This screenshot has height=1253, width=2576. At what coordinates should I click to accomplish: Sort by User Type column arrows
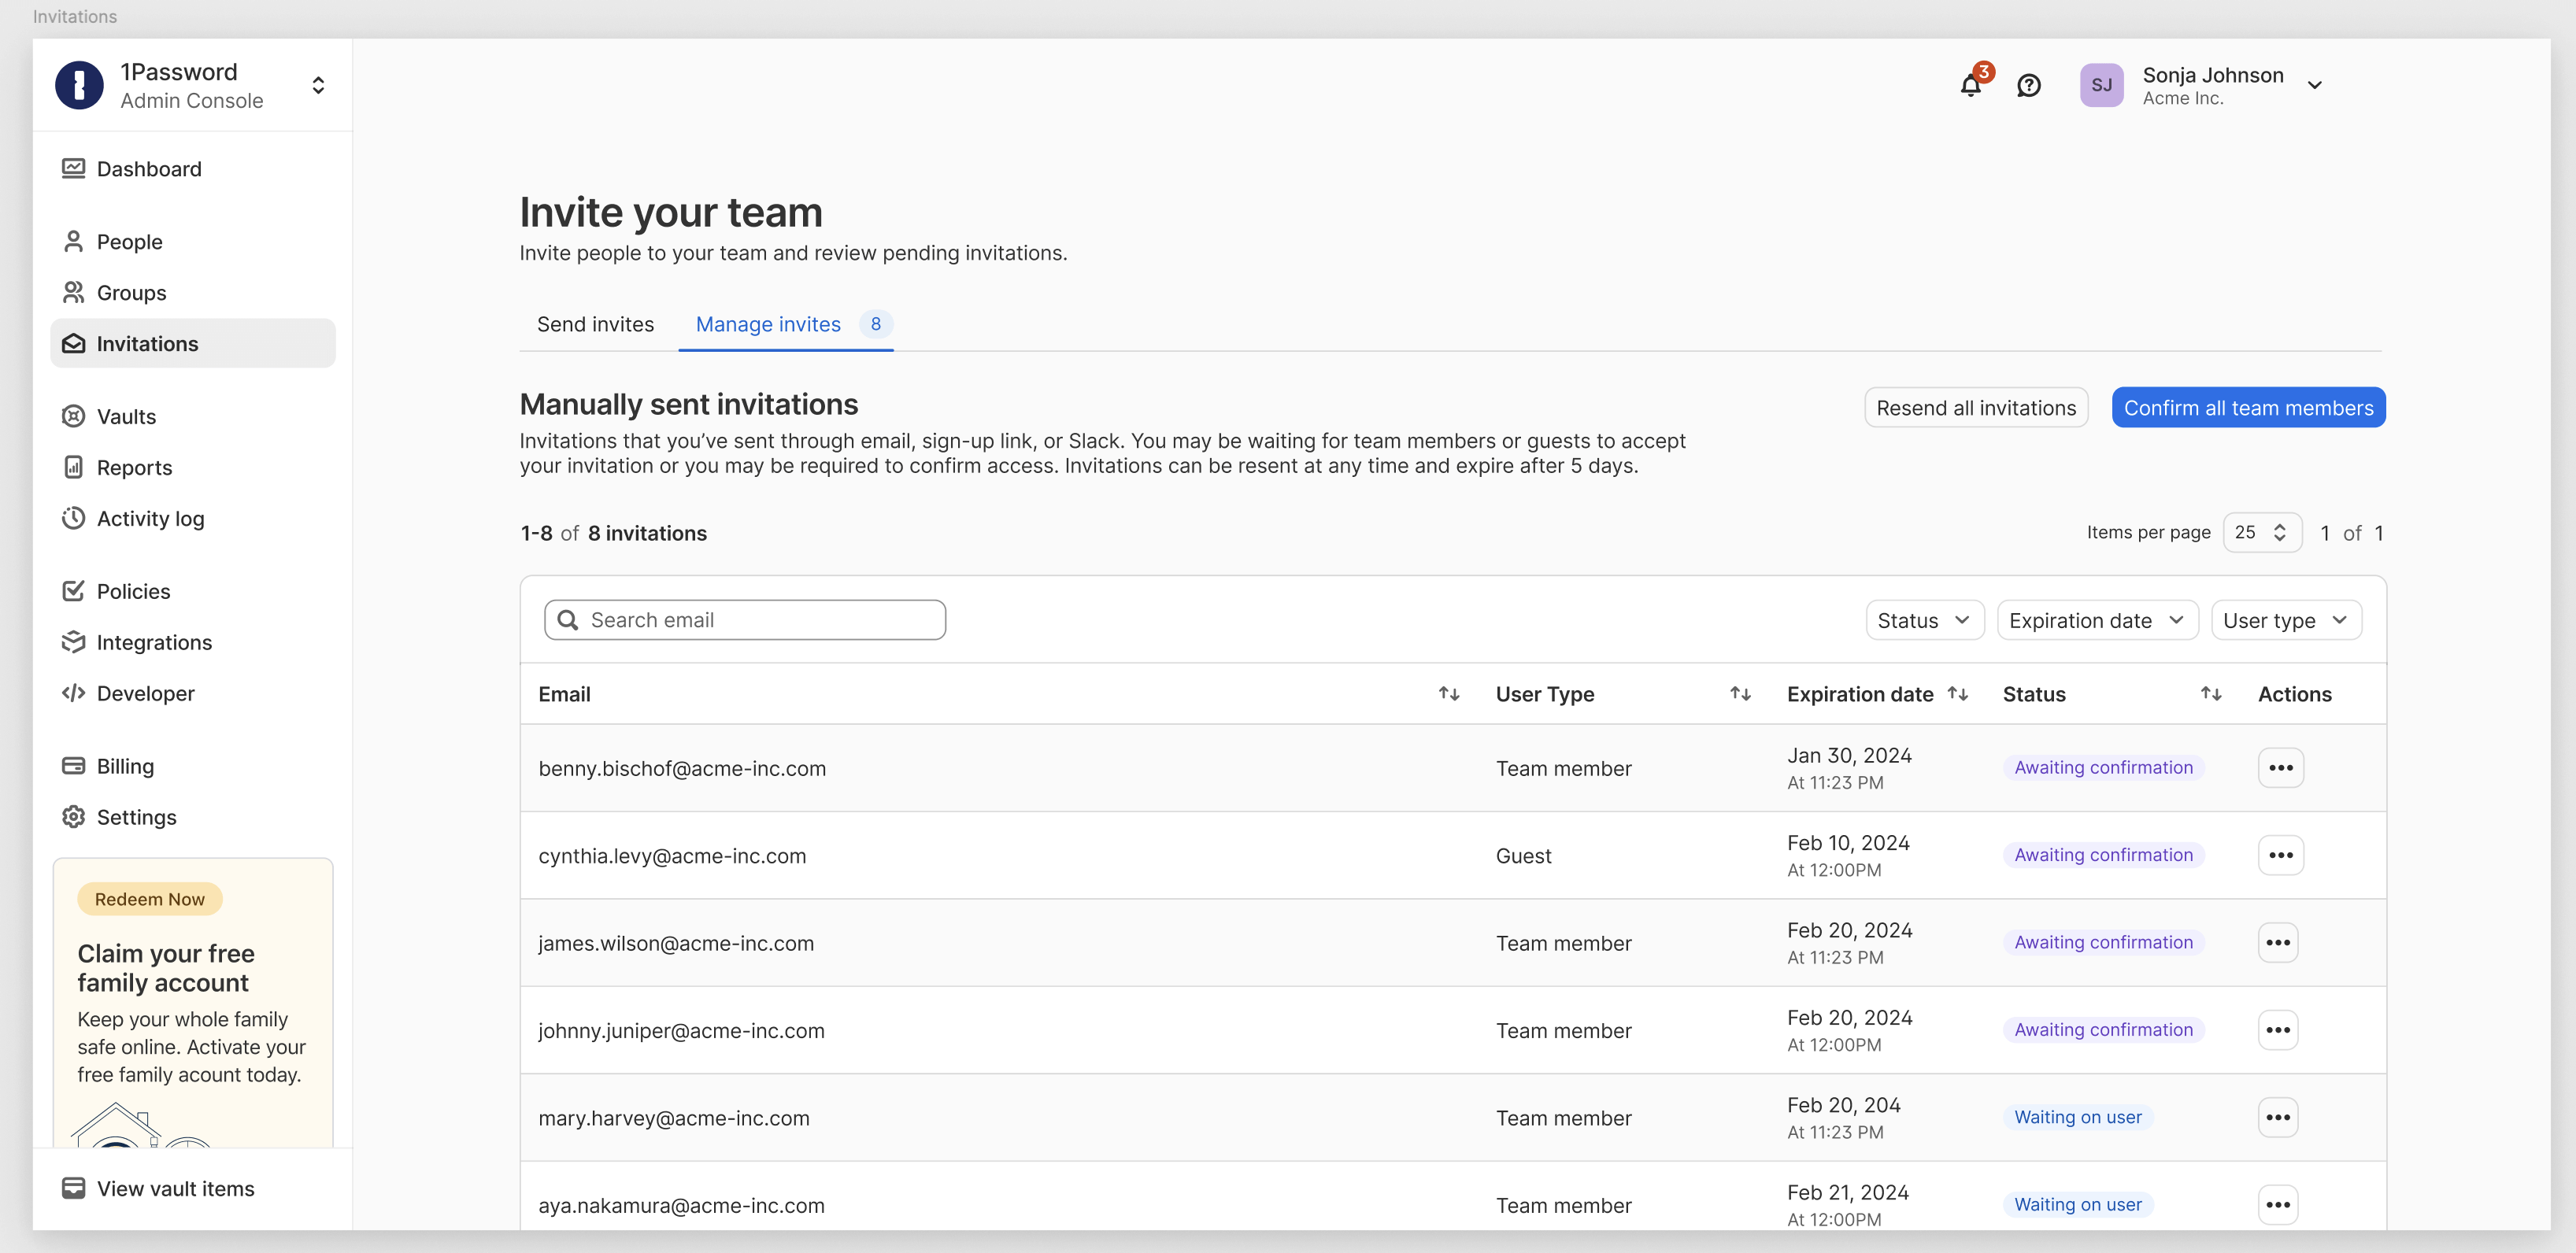[x=1740, y=694]
